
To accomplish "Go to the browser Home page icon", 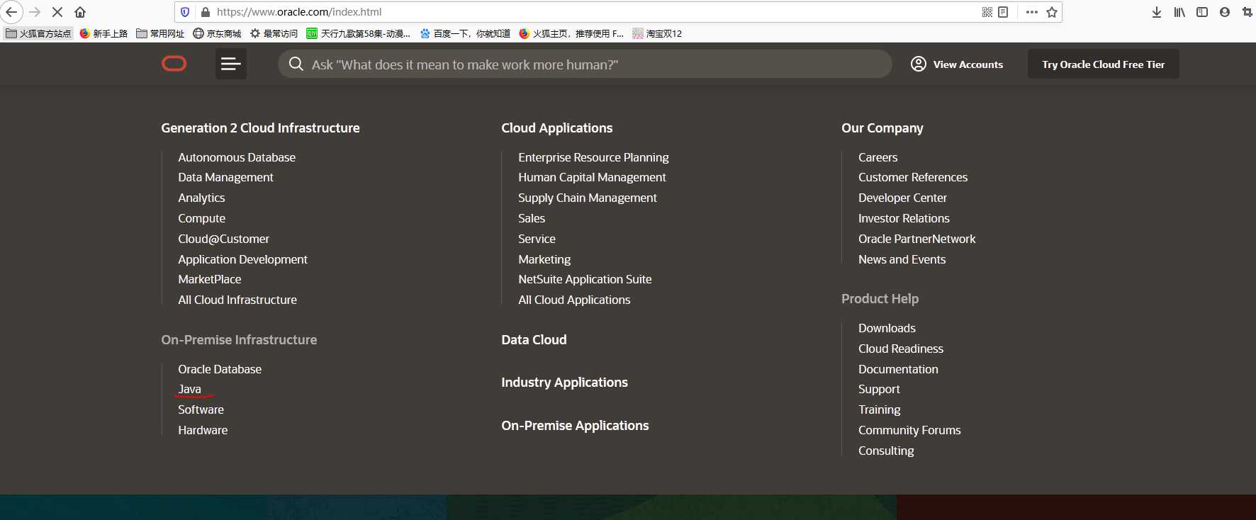I will pos(80,12).
